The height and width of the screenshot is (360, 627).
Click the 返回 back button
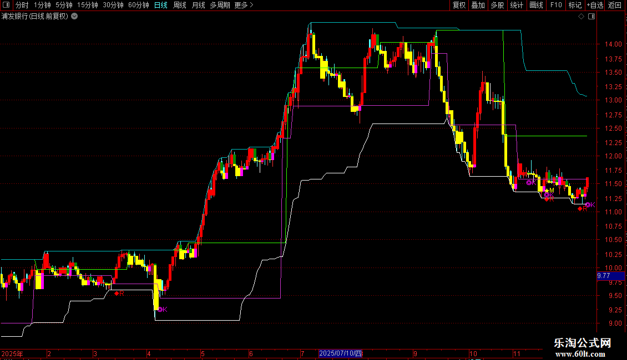pos(615,5)
